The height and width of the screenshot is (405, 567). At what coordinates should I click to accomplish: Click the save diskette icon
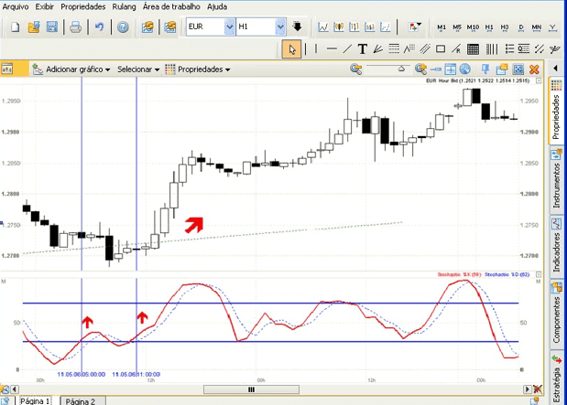[54, 27]
